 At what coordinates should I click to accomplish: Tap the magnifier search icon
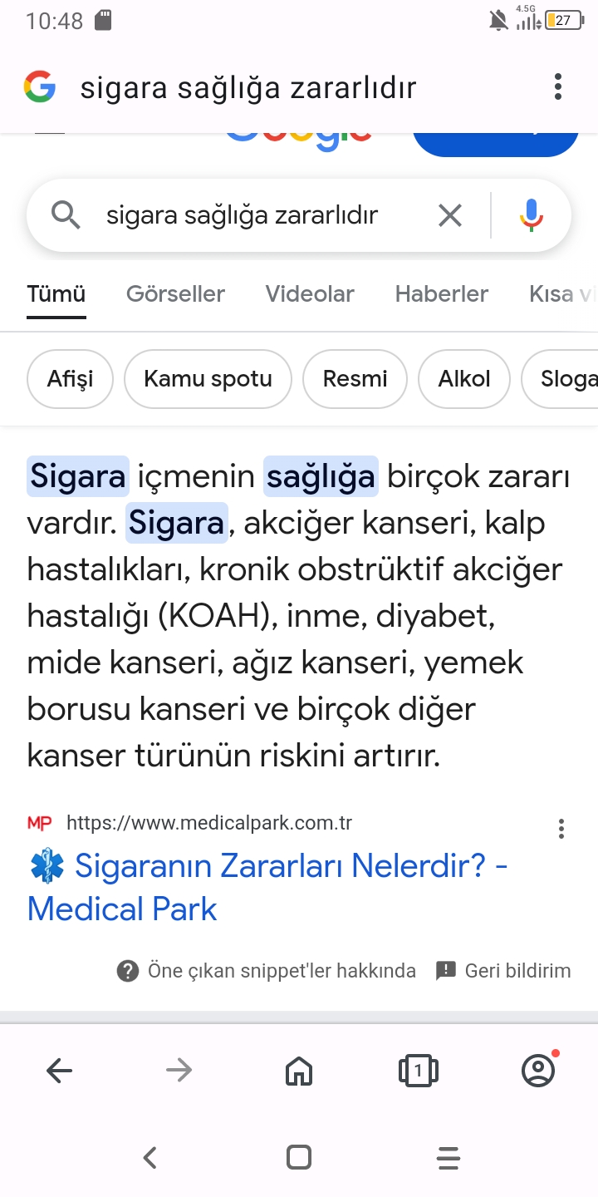(66, 215)
